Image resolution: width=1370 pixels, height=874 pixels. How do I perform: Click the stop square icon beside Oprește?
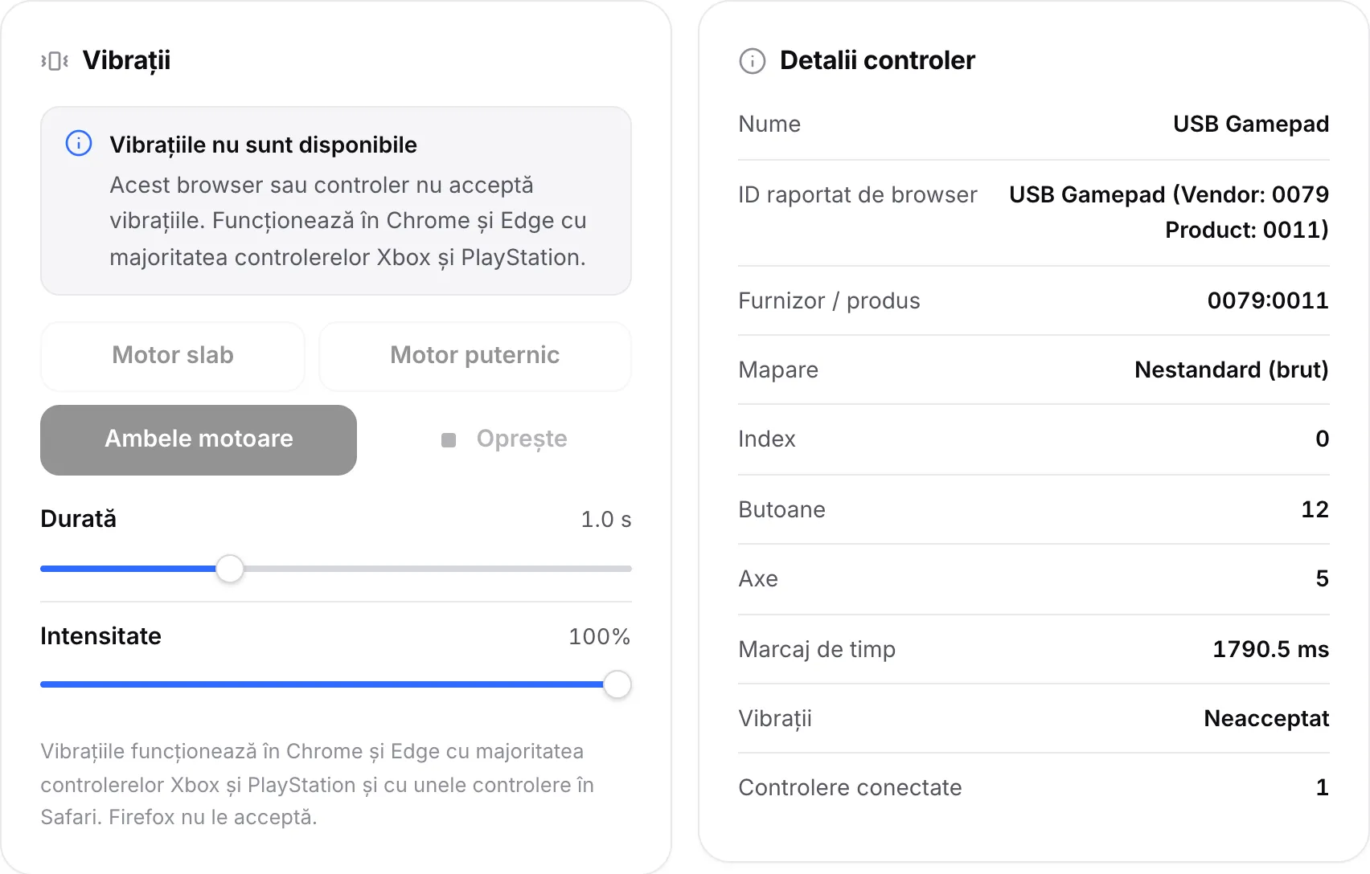(449, 440)
